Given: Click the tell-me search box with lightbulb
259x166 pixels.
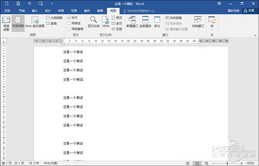Looking at the screenshot, I should tap(139, 11).
